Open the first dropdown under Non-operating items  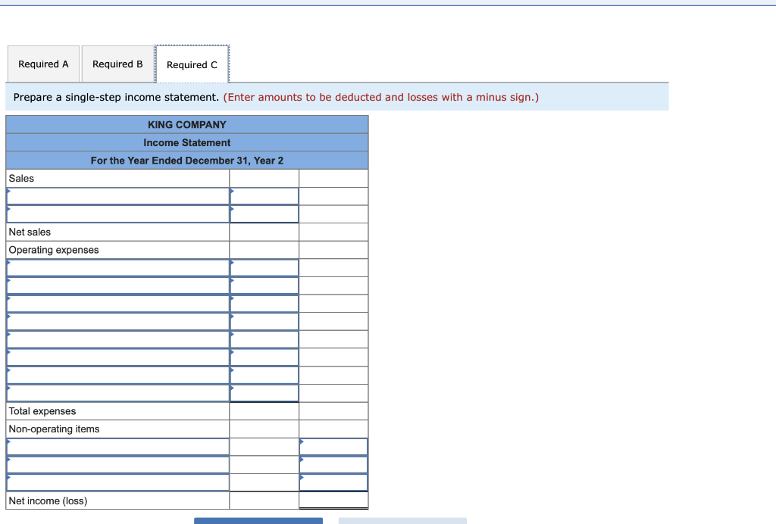117,445
